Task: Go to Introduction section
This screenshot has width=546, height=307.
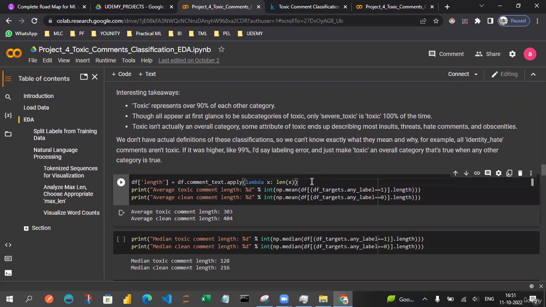Action: click(x=38, y=96)
